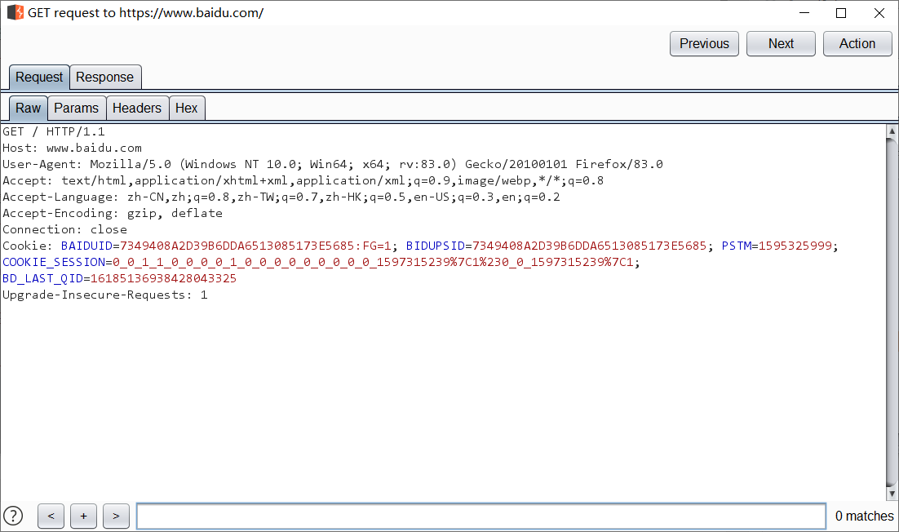Click the + search options button
Image resolution: width=899 pixels, height=532 pixels.
[x=84, y=516]
